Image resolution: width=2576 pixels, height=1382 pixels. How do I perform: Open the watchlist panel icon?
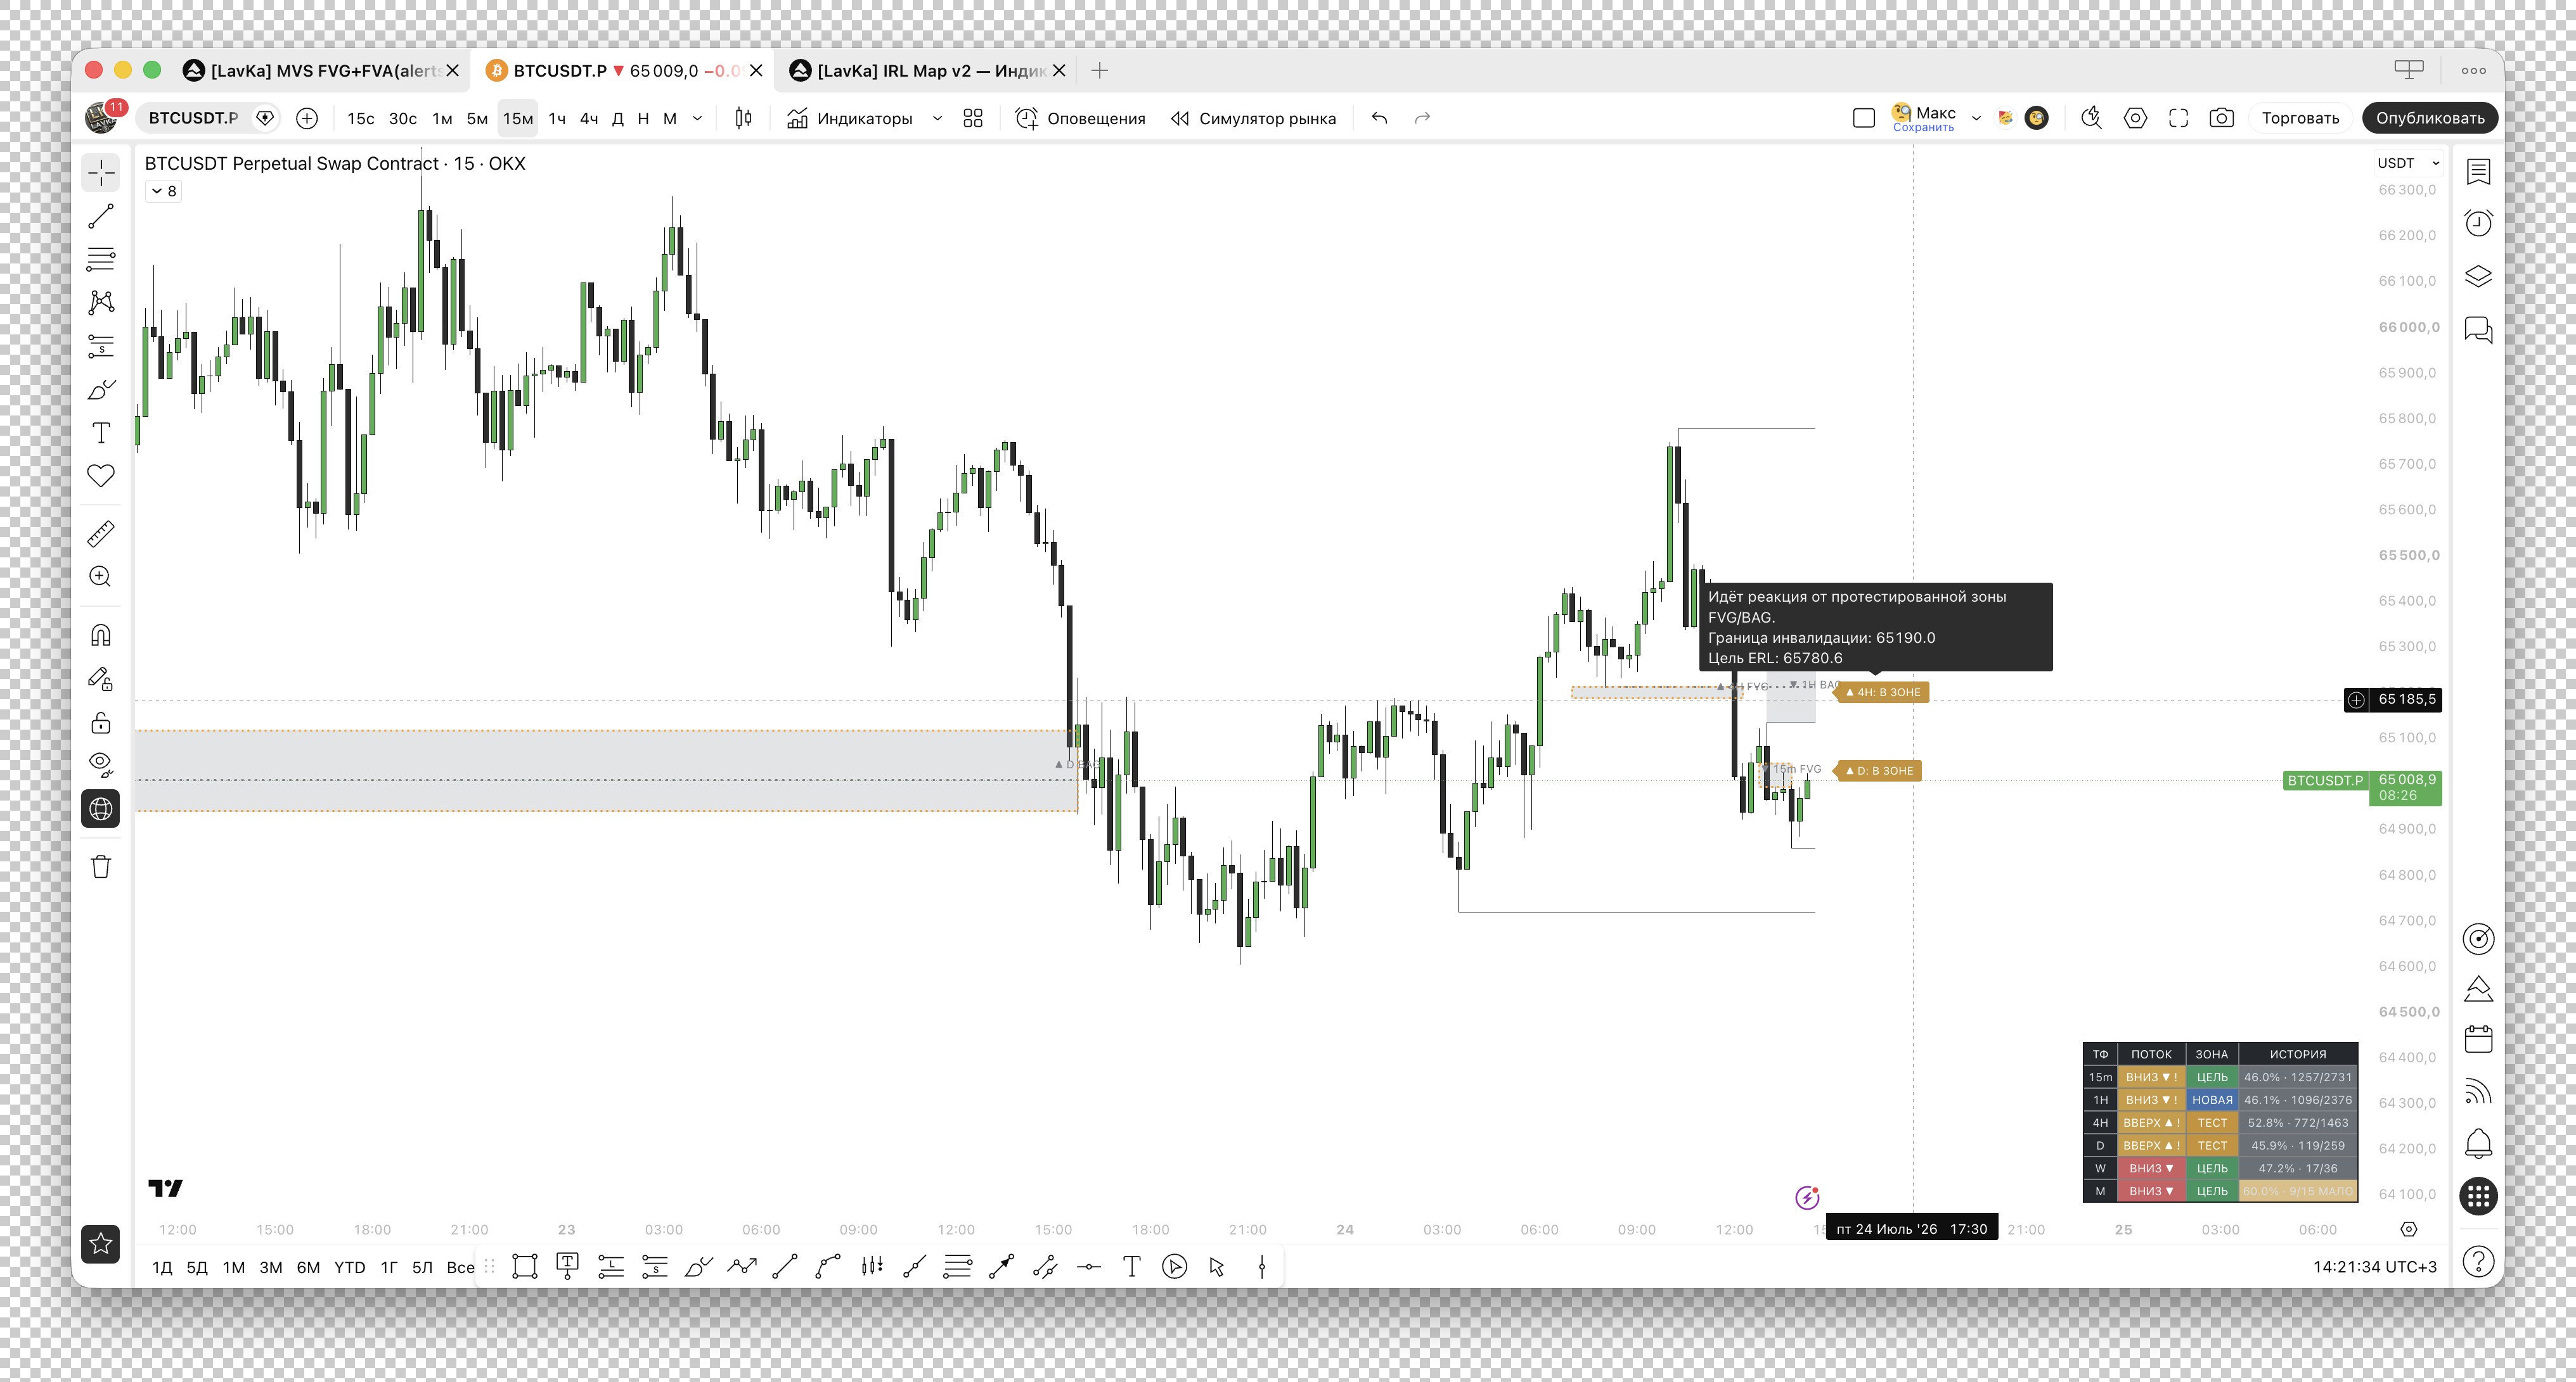coord(2478,172)
